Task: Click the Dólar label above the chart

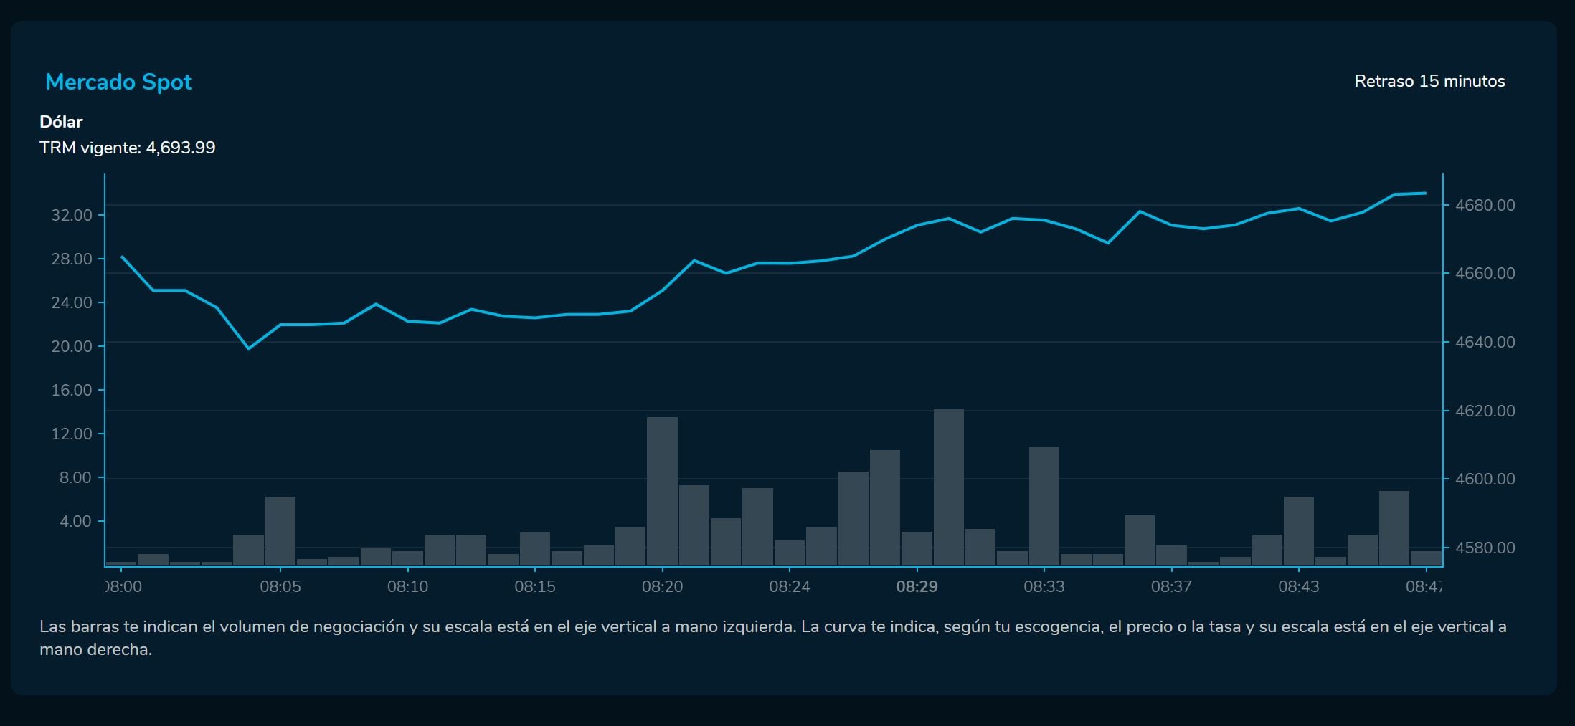Action: tap(61, 122)
